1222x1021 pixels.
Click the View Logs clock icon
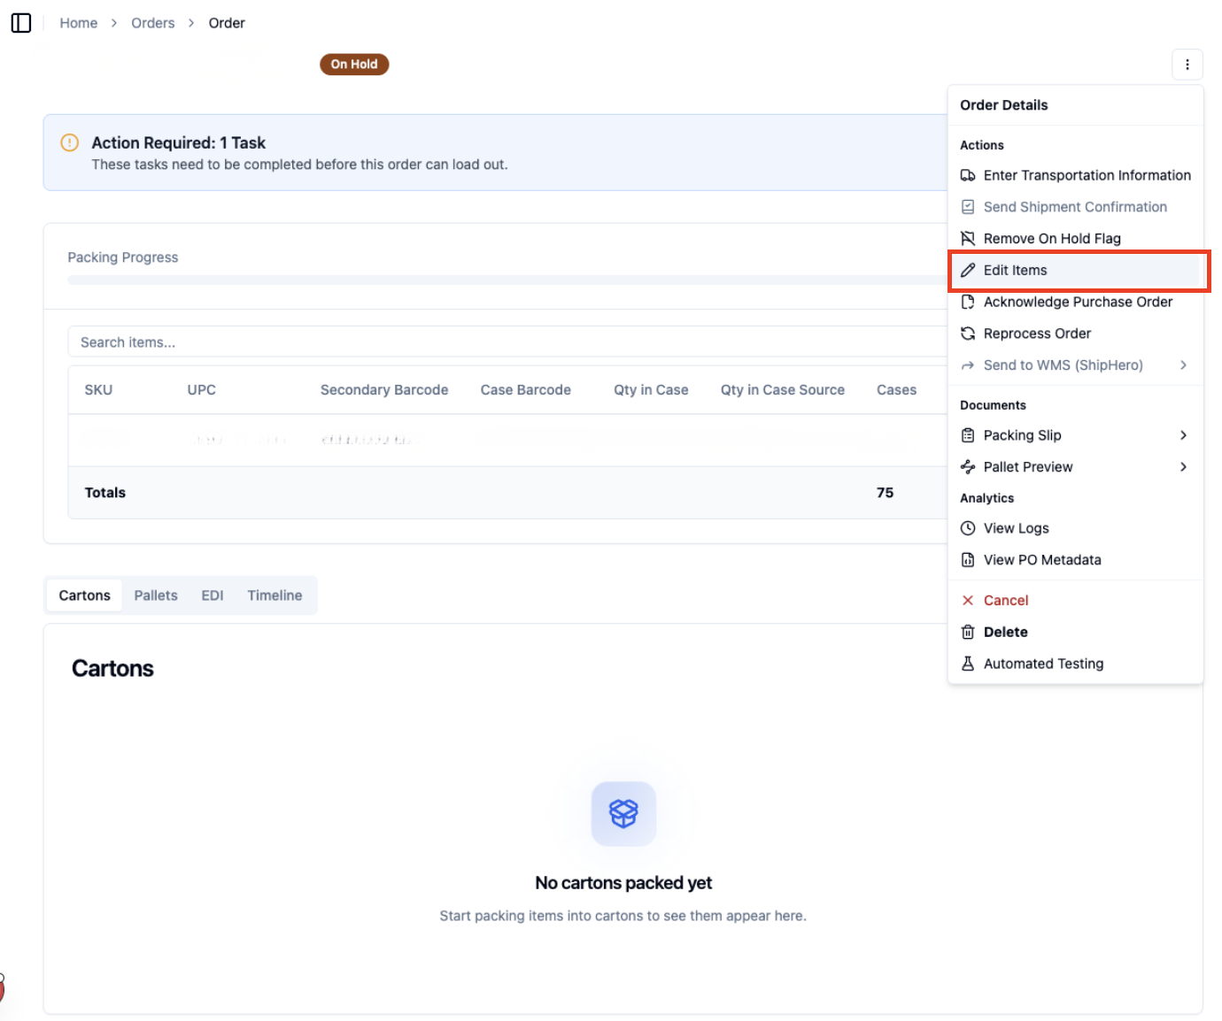click(x=968, y=528)
